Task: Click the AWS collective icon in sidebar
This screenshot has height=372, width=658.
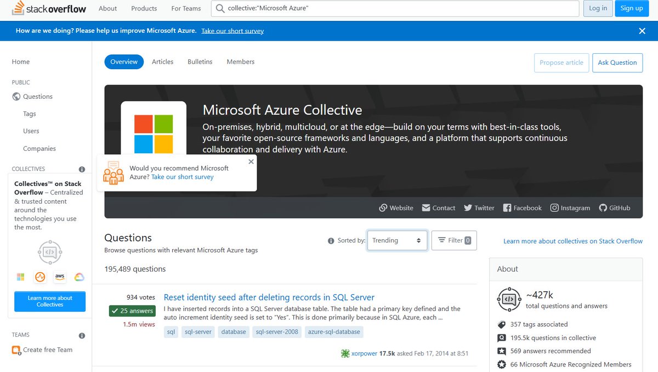Action: coord(59,277)
